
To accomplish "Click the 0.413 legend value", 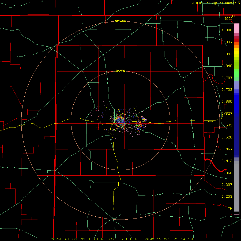I will pos(227,161).
